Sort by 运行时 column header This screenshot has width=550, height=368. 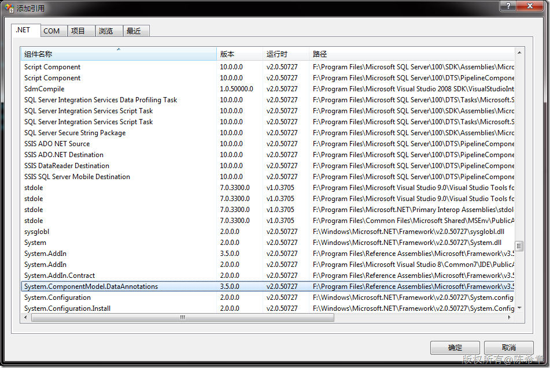(286, 54)
